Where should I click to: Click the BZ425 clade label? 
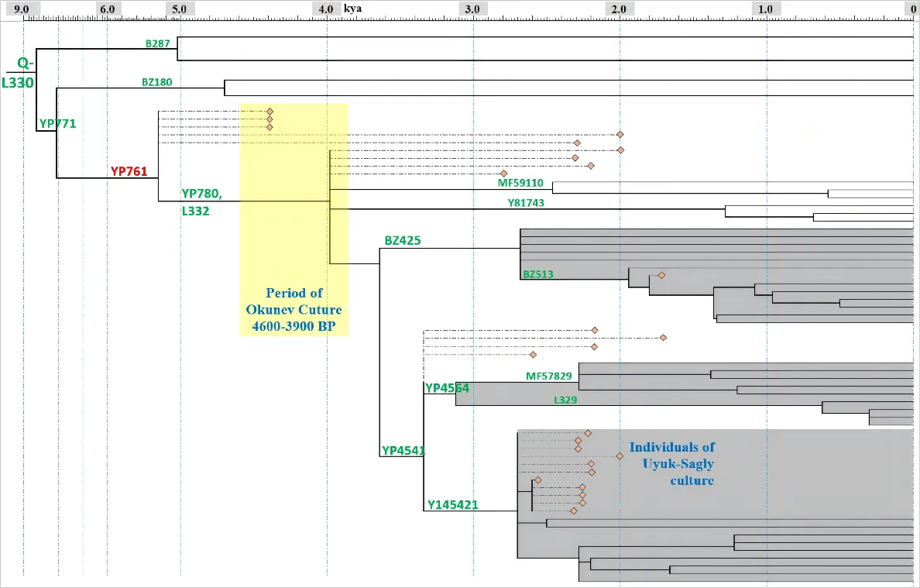(403, 240)
